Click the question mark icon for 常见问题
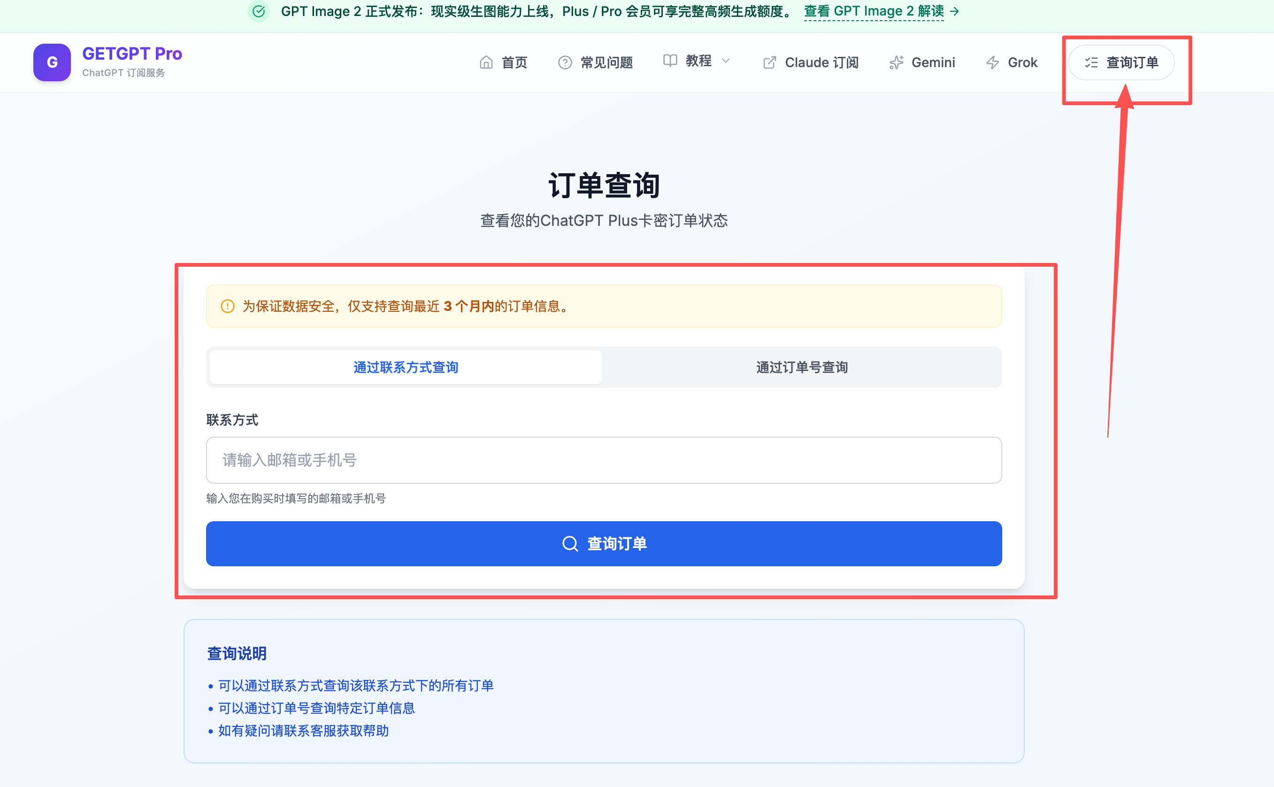This screenshot has width=1274, height=787. [565, 62]
